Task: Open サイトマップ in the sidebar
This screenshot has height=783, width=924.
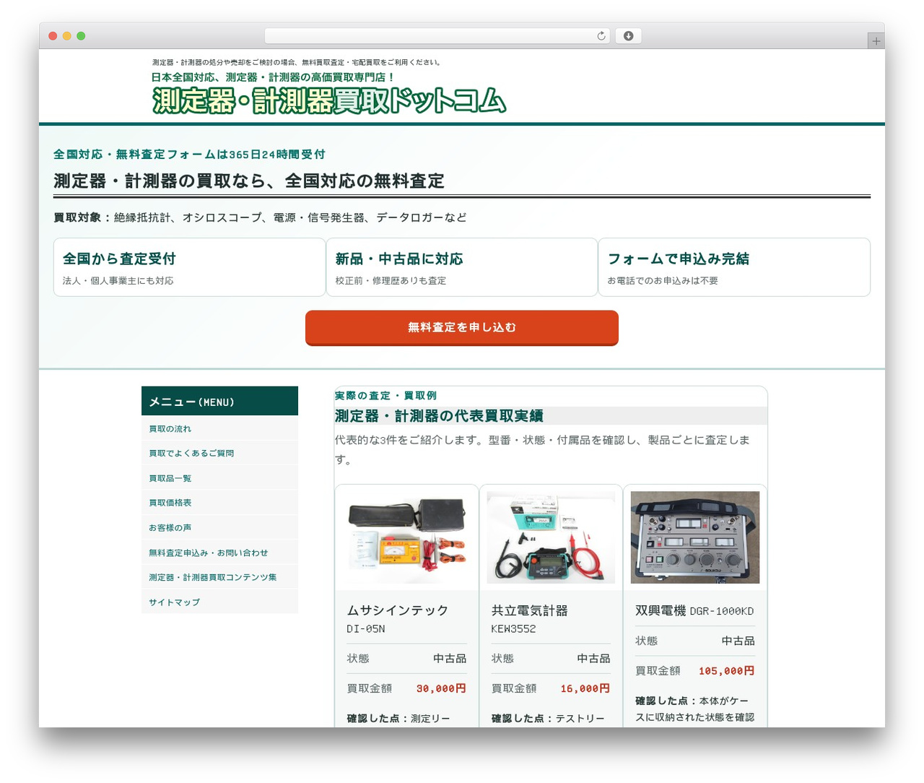Action: tap(219, 602)
